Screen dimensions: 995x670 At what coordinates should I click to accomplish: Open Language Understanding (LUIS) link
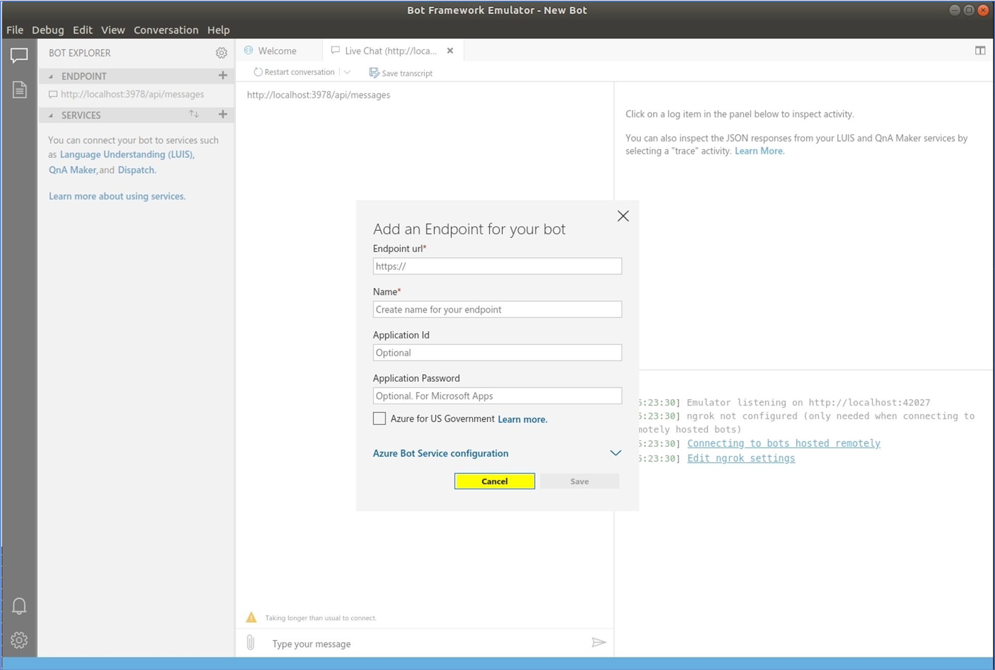(127, 155)
